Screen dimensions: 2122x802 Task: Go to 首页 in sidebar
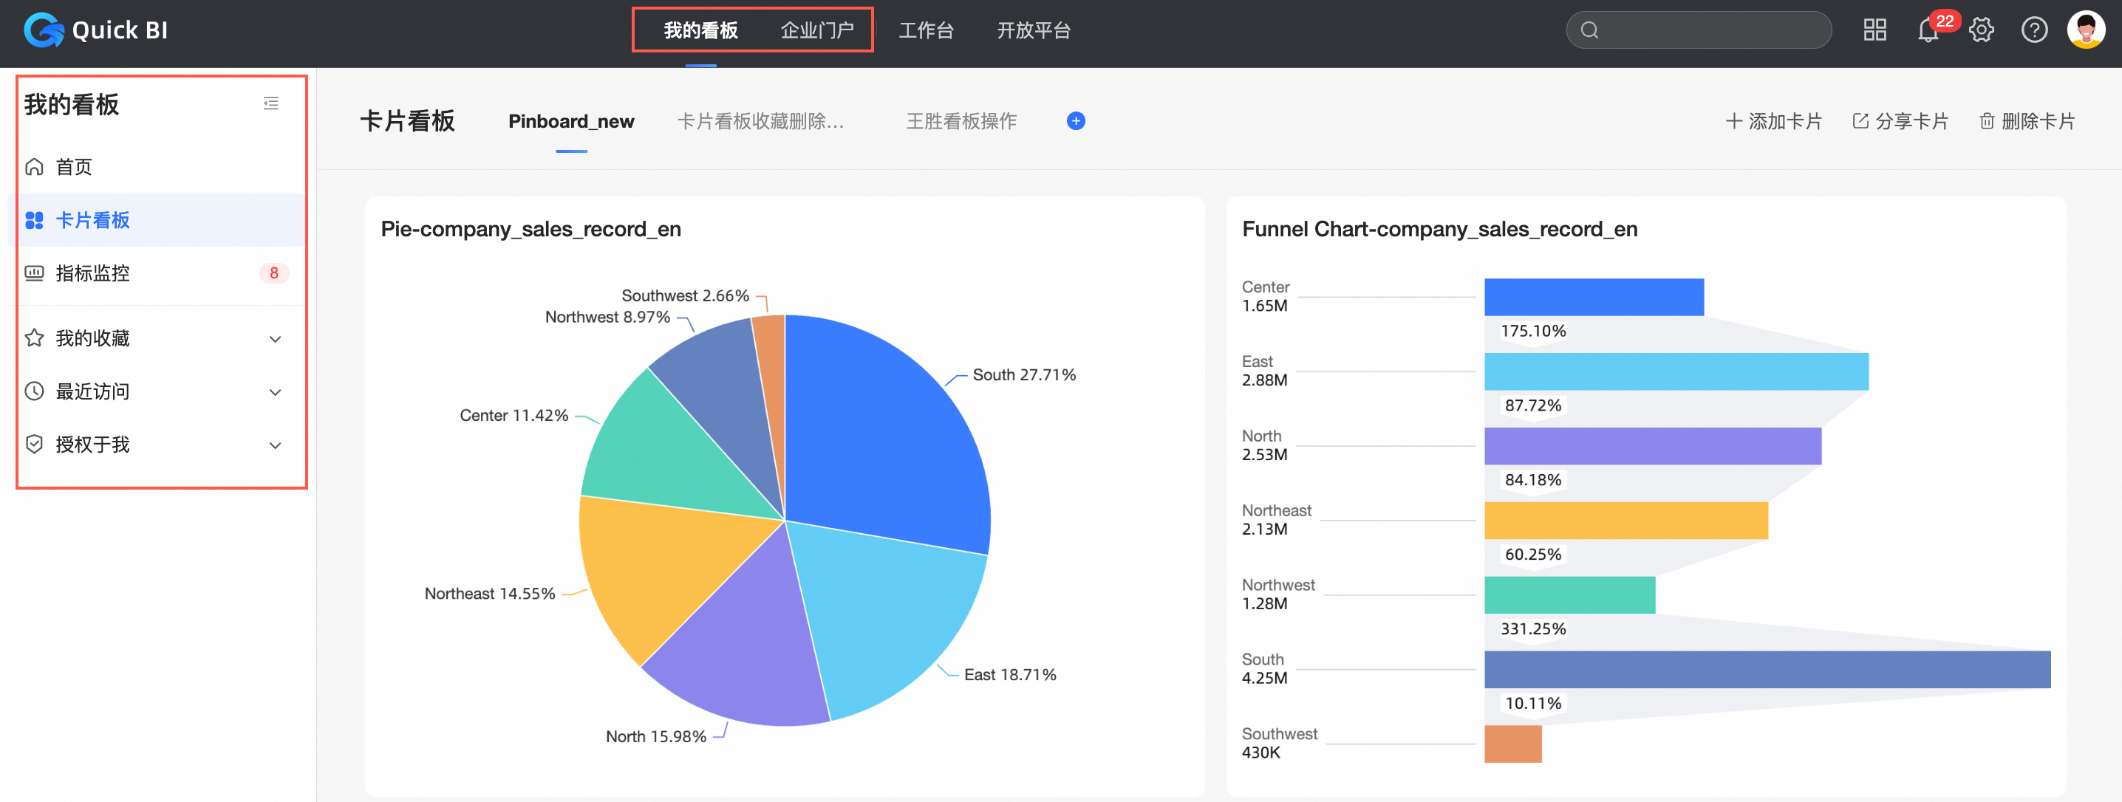tap(74, 167)
